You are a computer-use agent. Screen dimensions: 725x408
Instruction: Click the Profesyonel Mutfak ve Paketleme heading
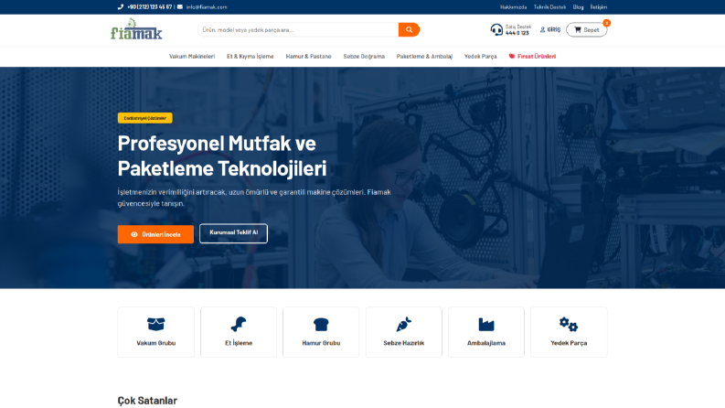coord(222,156)
